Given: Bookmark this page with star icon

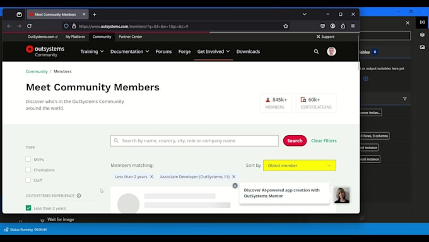Looking at the screenshot, I should 286,26.
